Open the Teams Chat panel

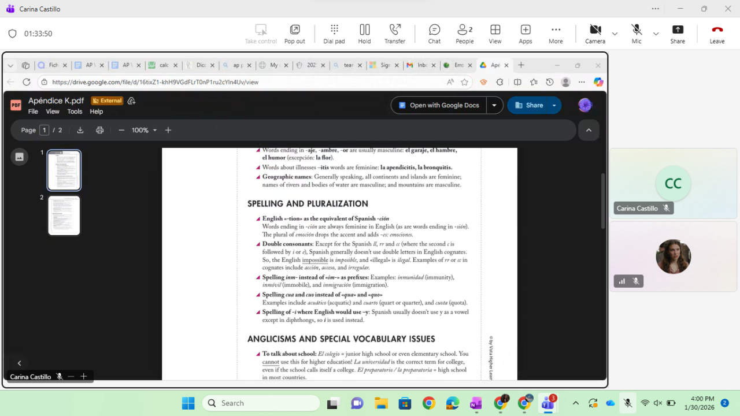click(434, 34)
